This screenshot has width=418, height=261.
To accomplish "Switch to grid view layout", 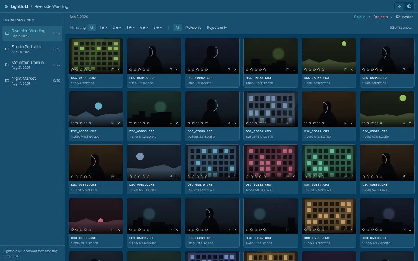I will [400, 6].
